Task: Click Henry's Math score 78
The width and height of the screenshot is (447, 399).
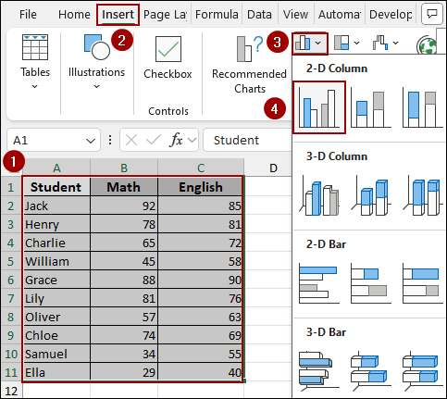Action: (x=124, y=224)
